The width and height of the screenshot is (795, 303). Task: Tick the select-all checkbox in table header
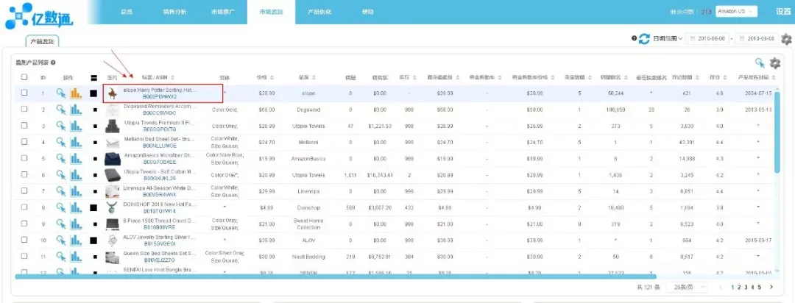(24, 77)
